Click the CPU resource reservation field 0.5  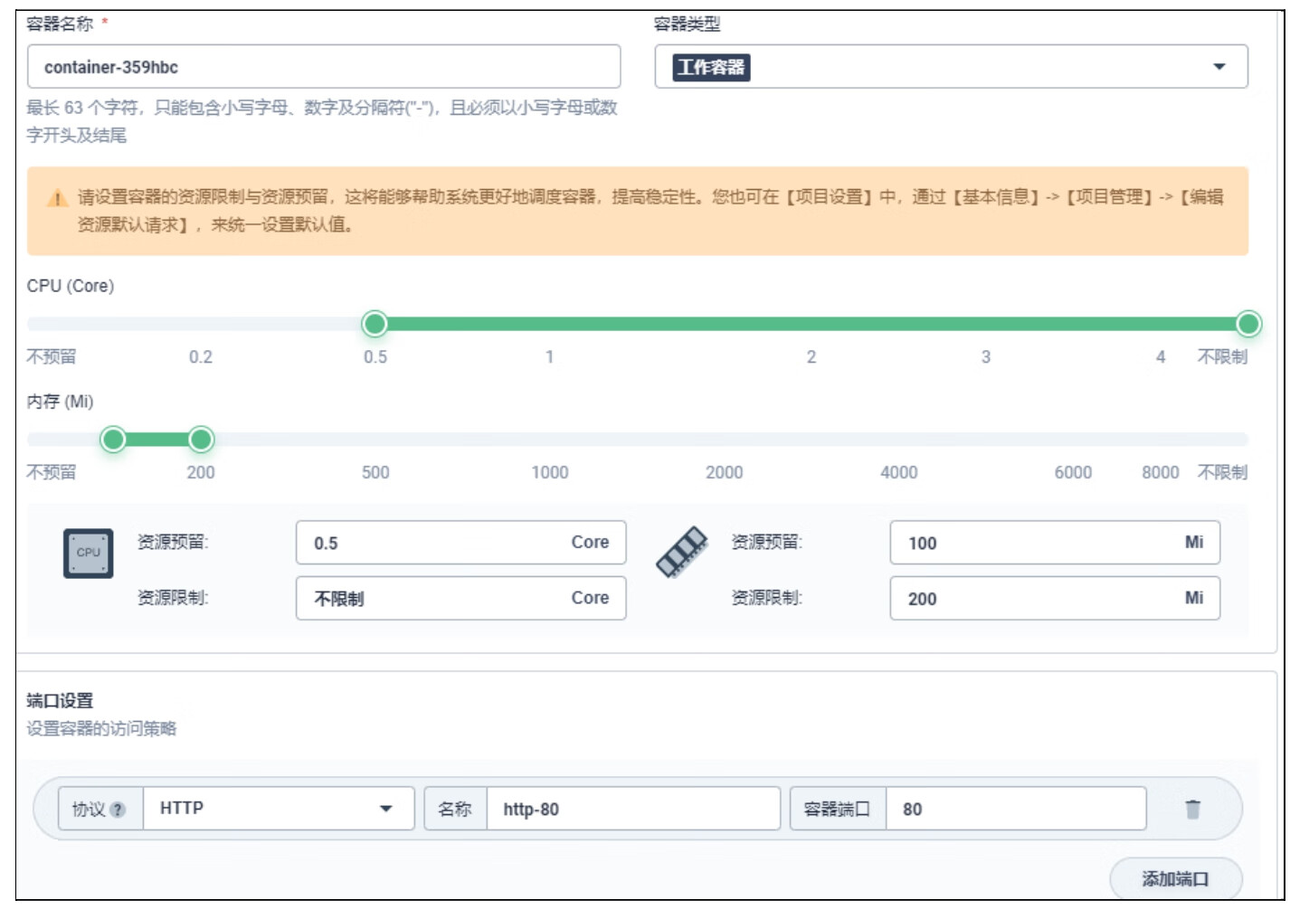434,543
